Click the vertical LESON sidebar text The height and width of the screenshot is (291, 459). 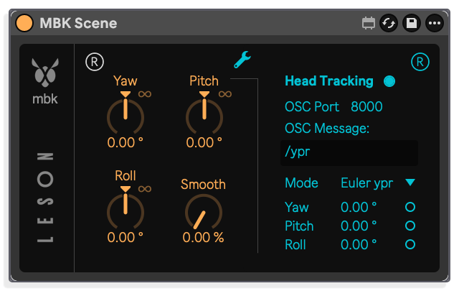45,198
